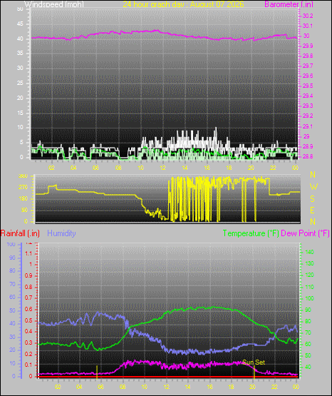The image size is (332, 396).
Task: Click the 120 value on the temperature axis
Action: pyautogui.click(x=310, y=275)
